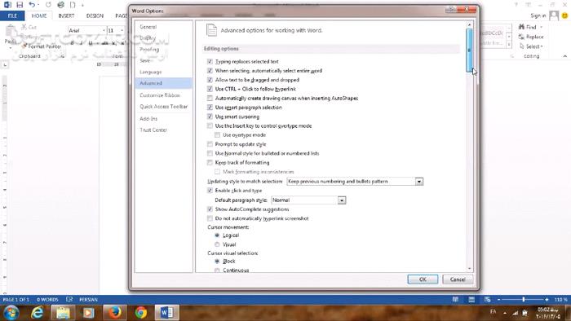Image resolution: width=571 pixels, height=321 pixels.
Task: Click the Save icon in quick access toolbar
Action: pos(20,5)
